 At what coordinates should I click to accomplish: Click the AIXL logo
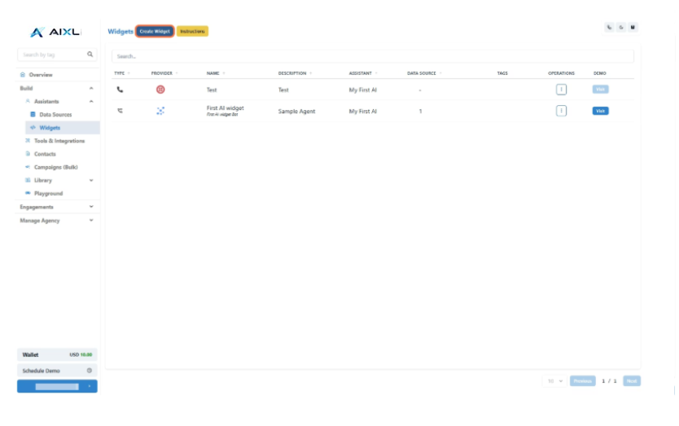pos(56,32)
